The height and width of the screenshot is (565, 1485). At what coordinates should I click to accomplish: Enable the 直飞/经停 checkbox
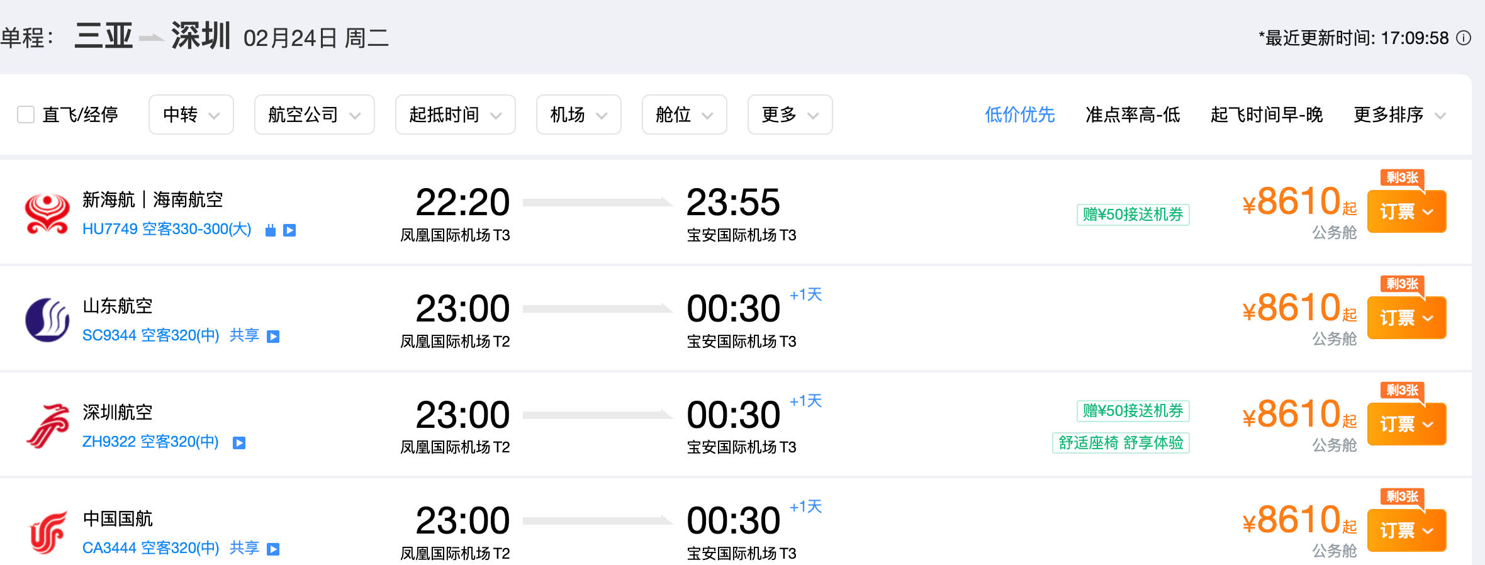tap(26, 115)
